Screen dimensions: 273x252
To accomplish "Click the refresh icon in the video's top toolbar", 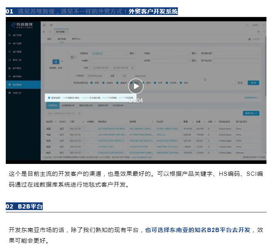I will point(51,25).
